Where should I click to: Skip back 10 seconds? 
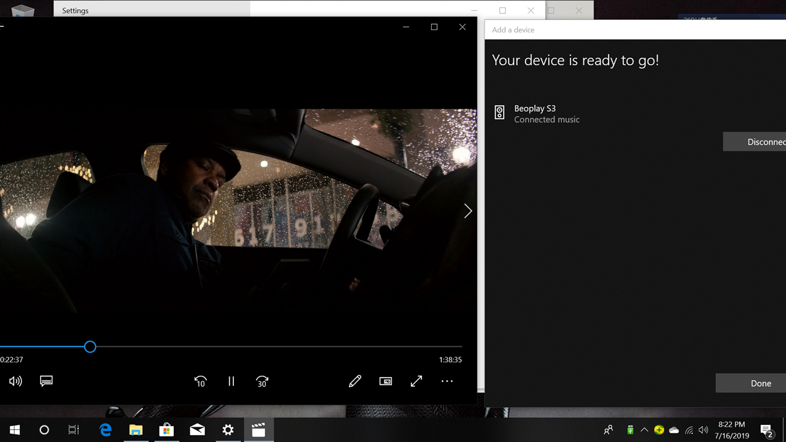tap(200, 381)
